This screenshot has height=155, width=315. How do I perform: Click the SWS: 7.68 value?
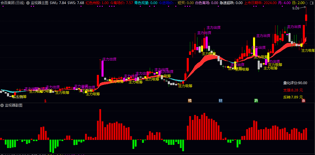(76, 3)
